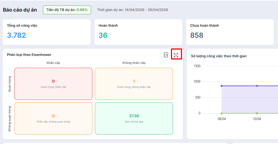Click the purple data point at 10/04

point(257,86)
